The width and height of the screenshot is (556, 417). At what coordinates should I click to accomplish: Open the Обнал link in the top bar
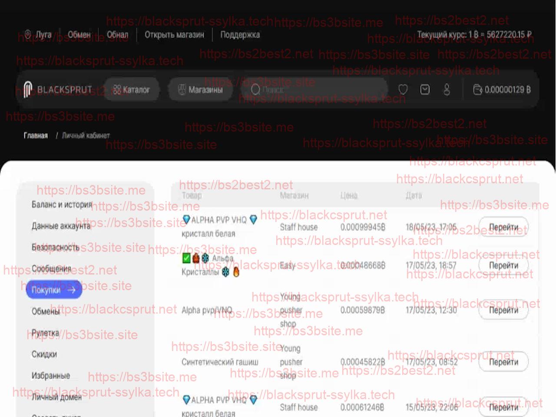tap(117, 34)
